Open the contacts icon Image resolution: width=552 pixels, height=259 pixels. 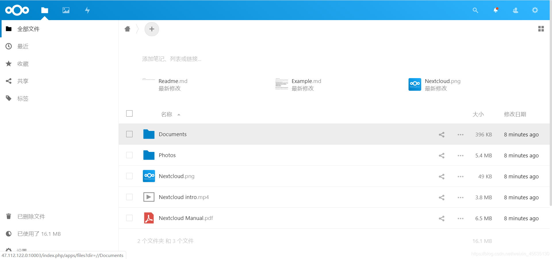click(x=515, y=10)
